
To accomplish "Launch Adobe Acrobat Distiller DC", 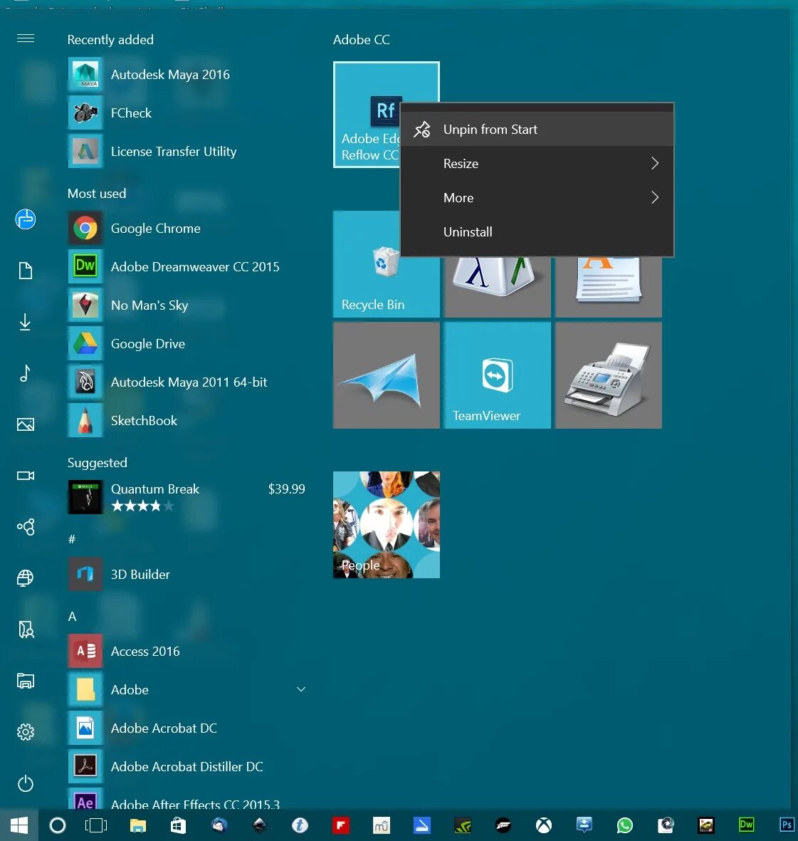I will coord(186,767).
